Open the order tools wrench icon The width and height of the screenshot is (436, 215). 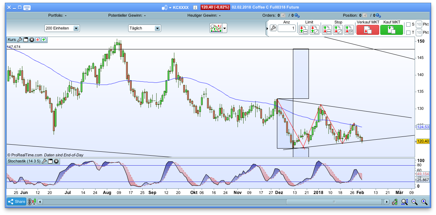(273, 28)
